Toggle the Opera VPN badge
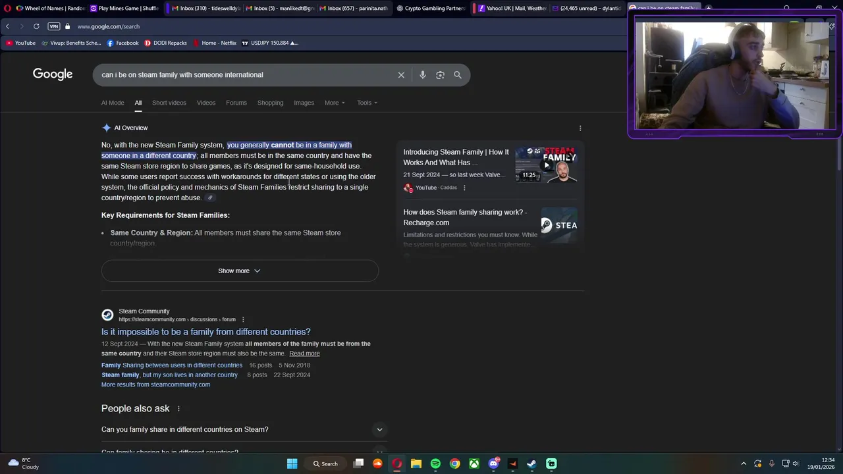The width and height of the screenshot is (843, 474). coord(54,26)
